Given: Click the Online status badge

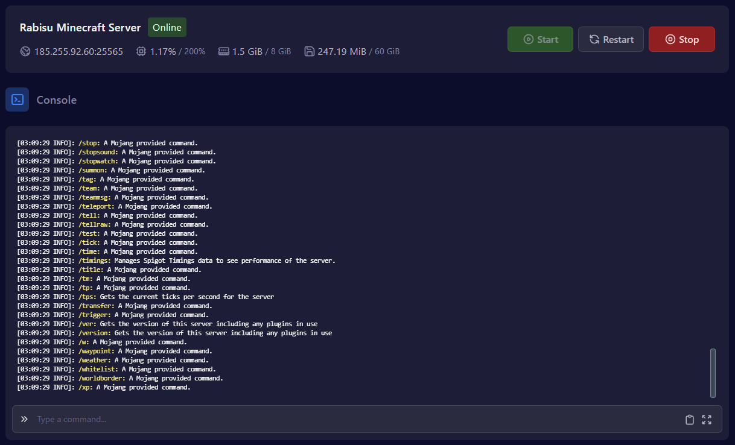Looking at the screenshot, I should (x=167, y=27).
